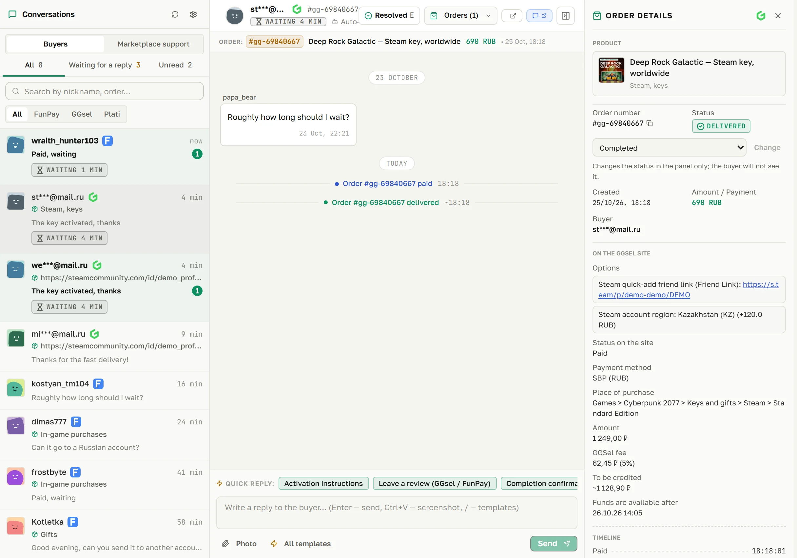Image resolution: width=797 pixels, height=558 pixels.
Task: Switch to Marketplace support tab
Action: [x=153, y=44]
